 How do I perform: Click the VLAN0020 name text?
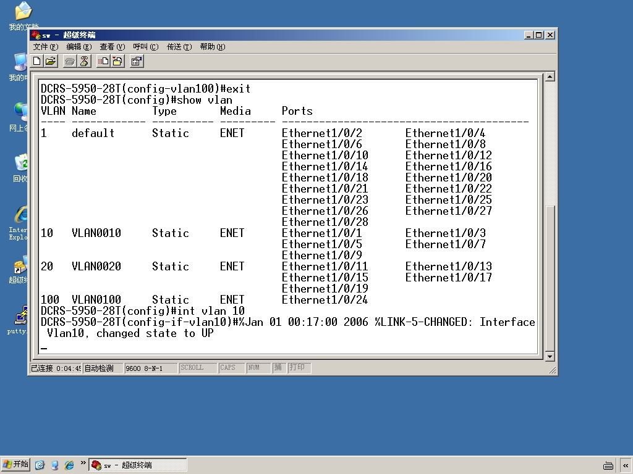[x=96, y=267]
